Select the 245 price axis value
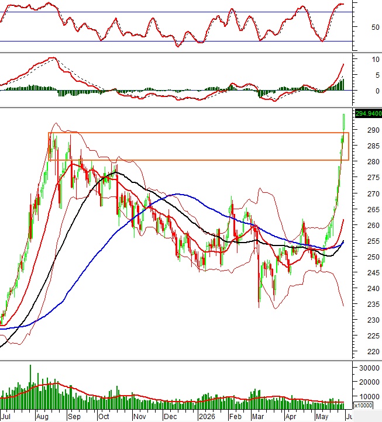Screen dimensions: 382x422 point(373,273)
